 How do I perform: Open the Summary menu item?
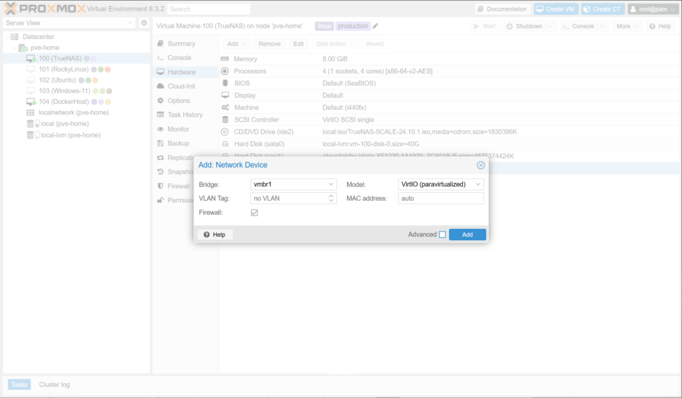pyautogui.click(x=181, y=43)
